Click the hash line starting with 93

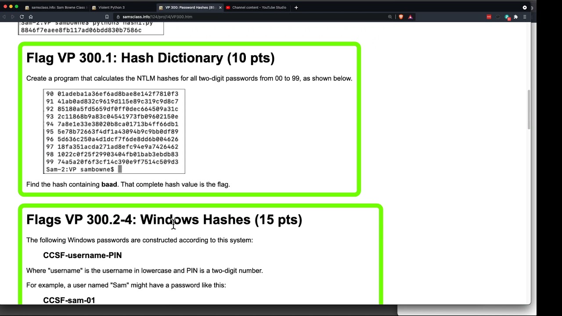point(112,116)
